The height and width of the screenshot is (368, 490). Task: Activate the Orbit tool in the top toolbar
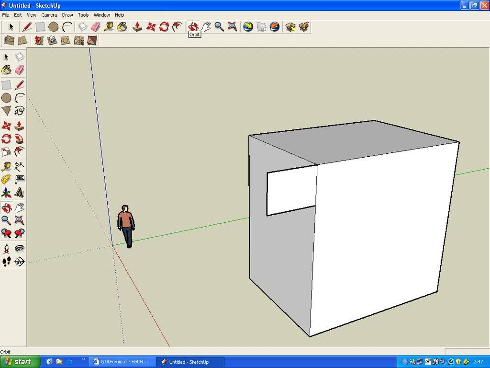click(x=193, y=27)
